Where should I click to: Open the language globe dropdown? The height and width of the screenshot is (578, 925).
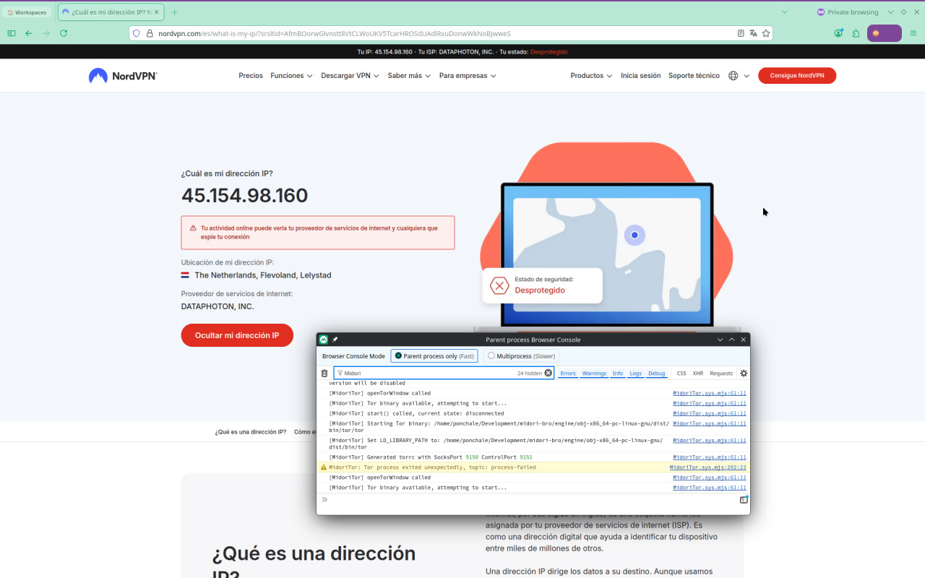[739, 76]
